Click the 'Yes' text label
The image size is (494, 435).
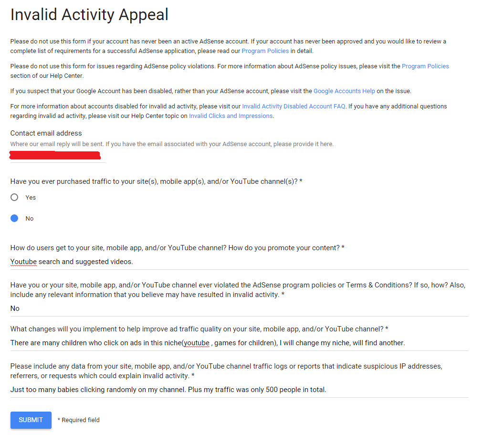point(31,197)
